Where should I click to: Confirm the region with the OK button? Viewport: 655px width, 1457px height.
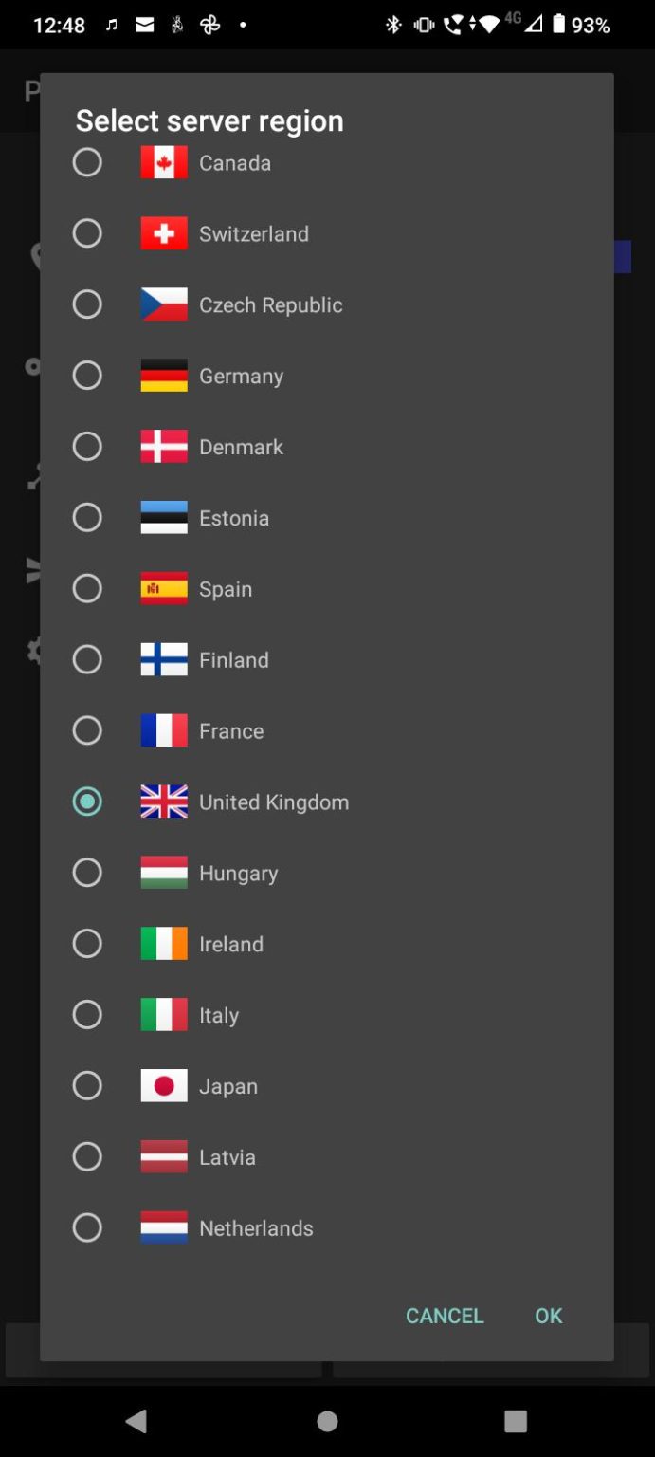point(547,1316)
